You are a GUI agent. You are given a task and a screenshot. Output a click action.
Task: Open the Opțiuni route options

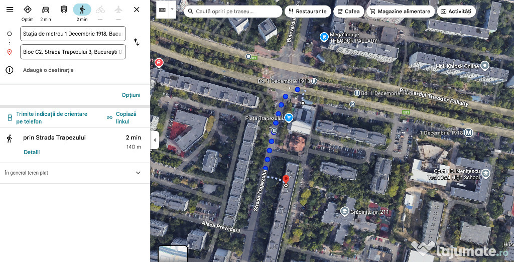(x=131, y=95)
